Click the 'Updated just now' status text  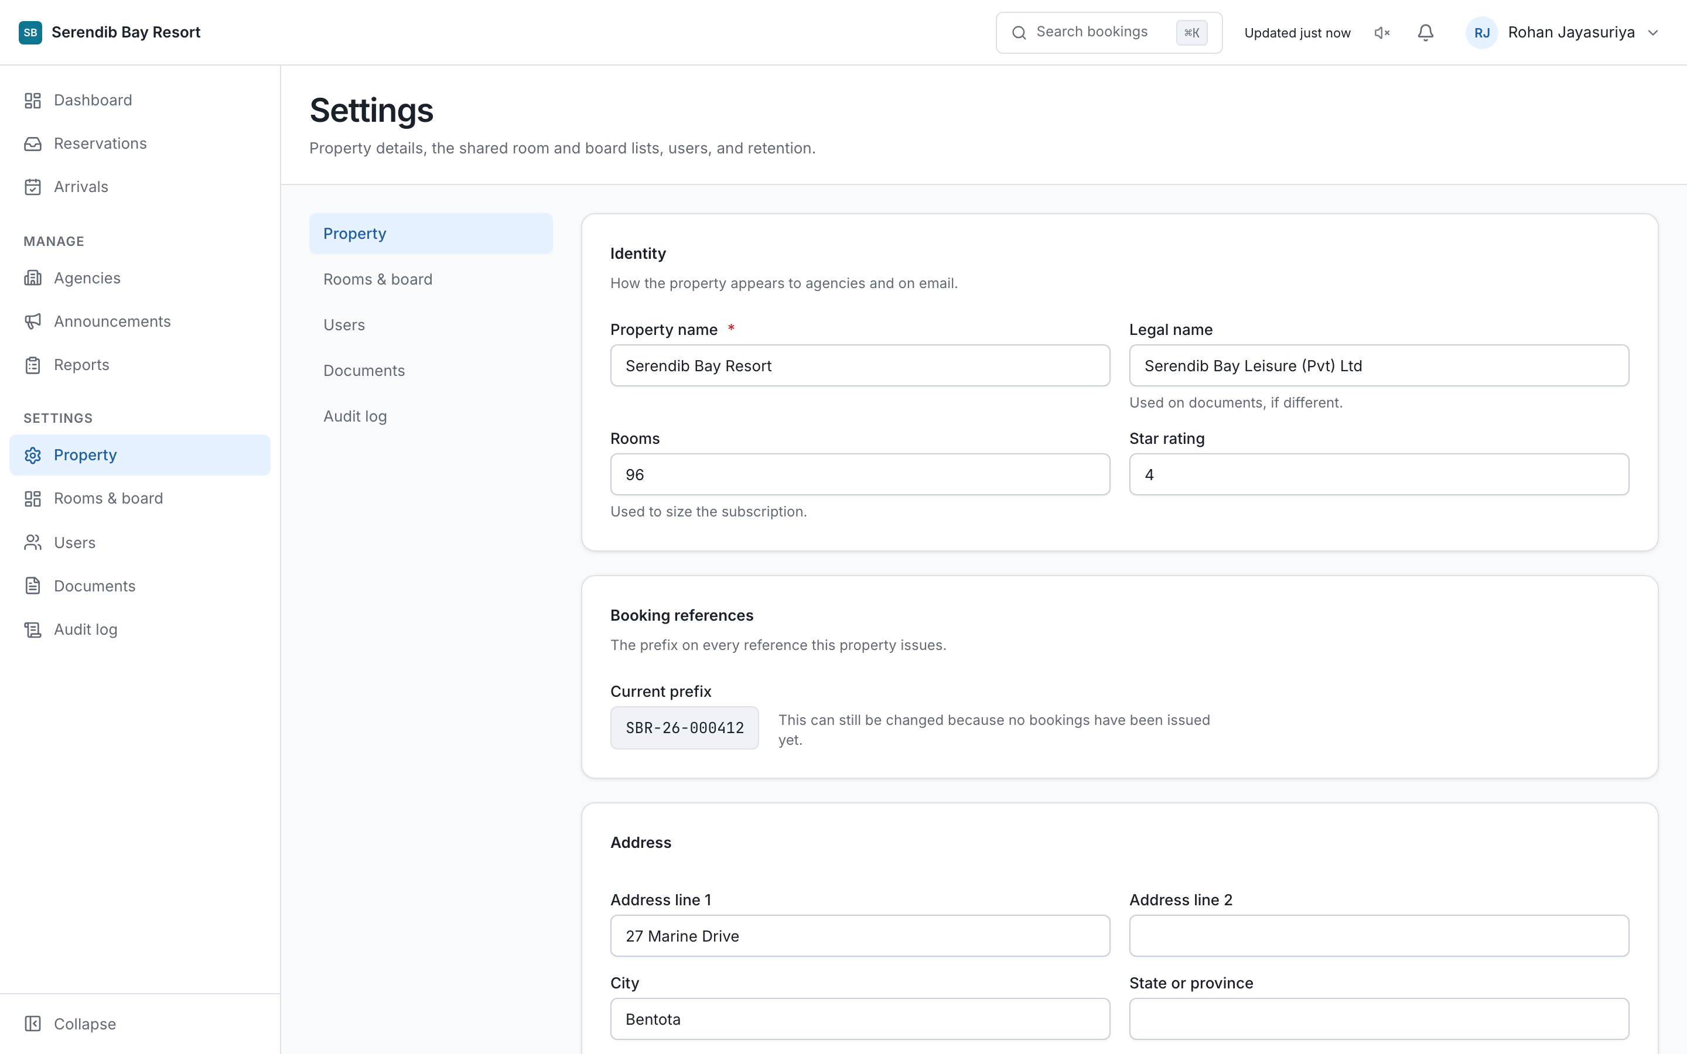tap(1297, 33)
